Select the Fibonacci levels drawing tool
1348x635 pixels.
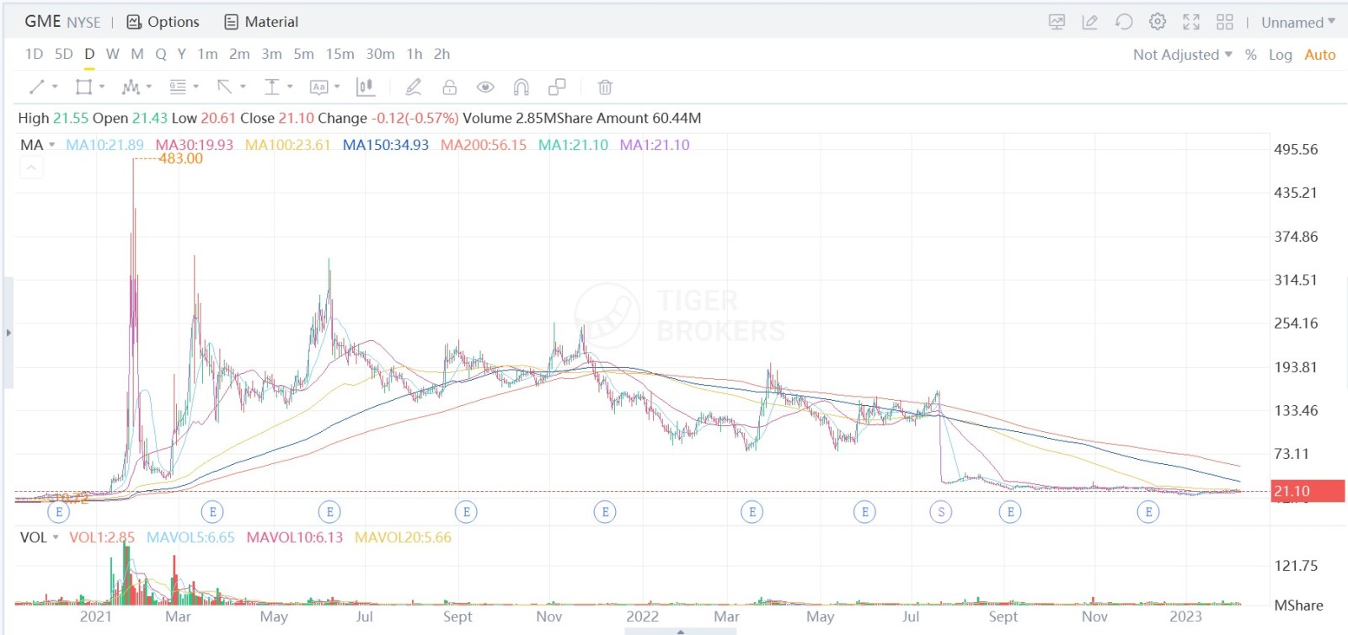pyautogui.click(x=178, y=87)
